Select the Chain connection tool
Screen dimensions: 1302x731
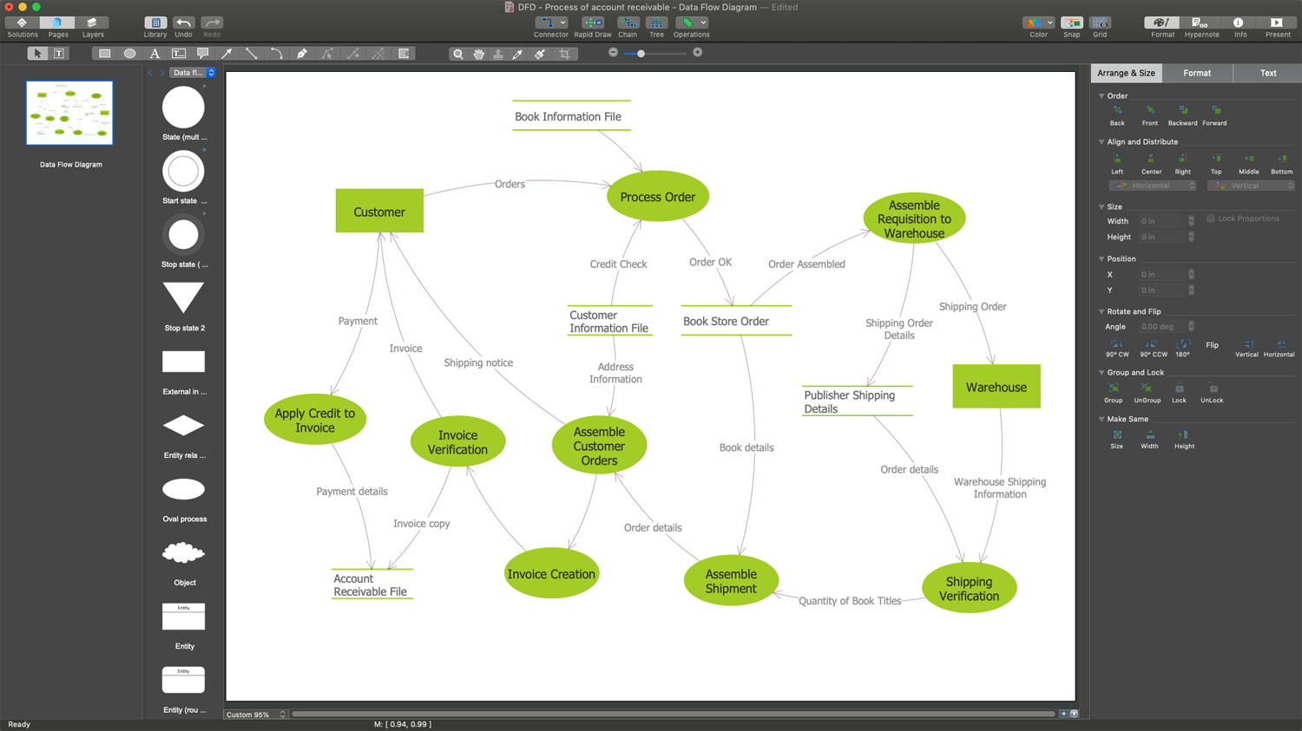(x=628, y=24)
